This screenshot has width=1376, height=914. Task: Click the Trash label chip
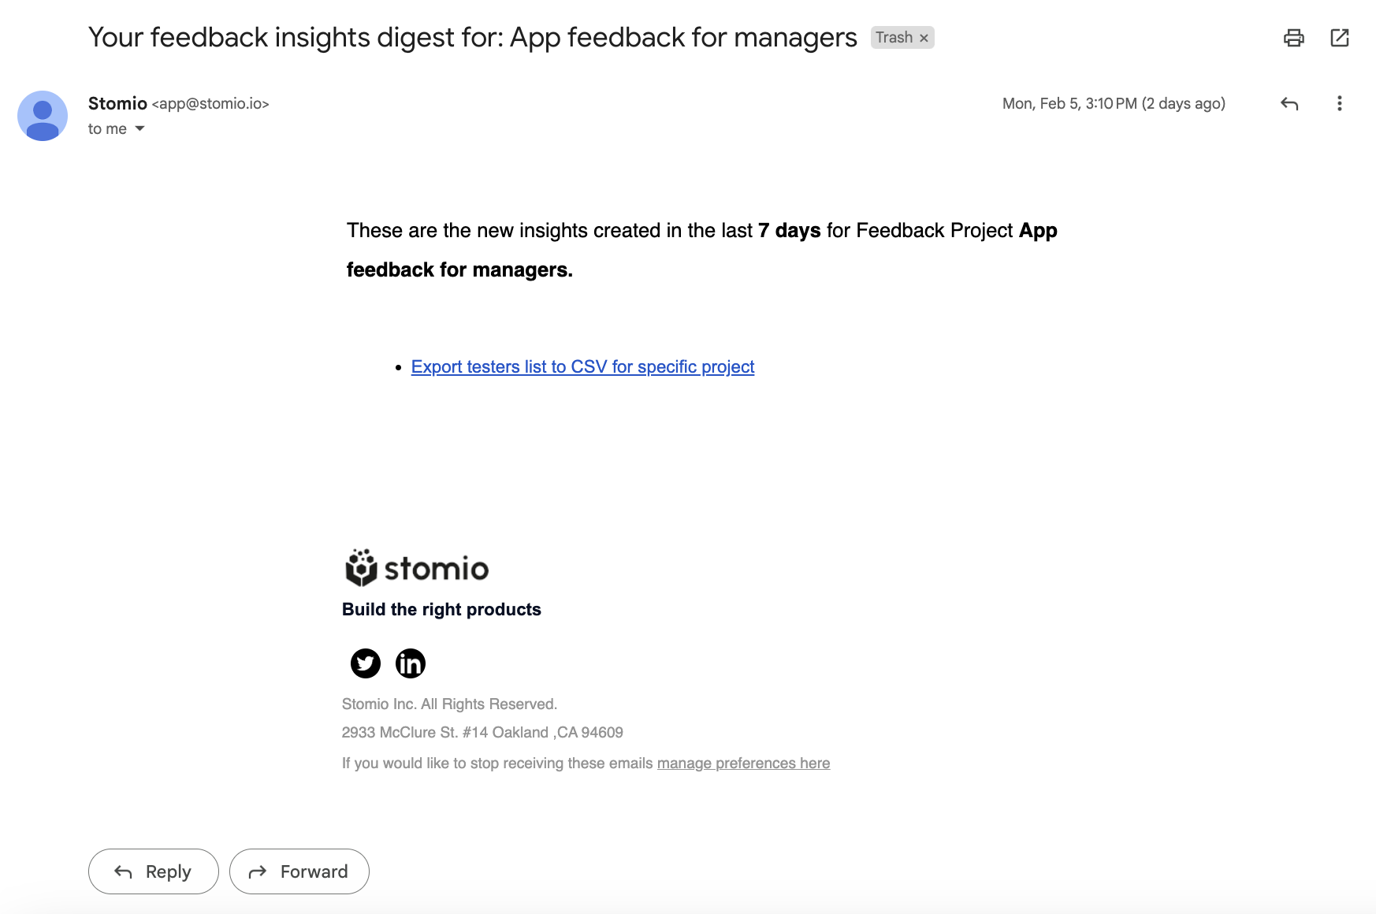click(x=894, y=38)
